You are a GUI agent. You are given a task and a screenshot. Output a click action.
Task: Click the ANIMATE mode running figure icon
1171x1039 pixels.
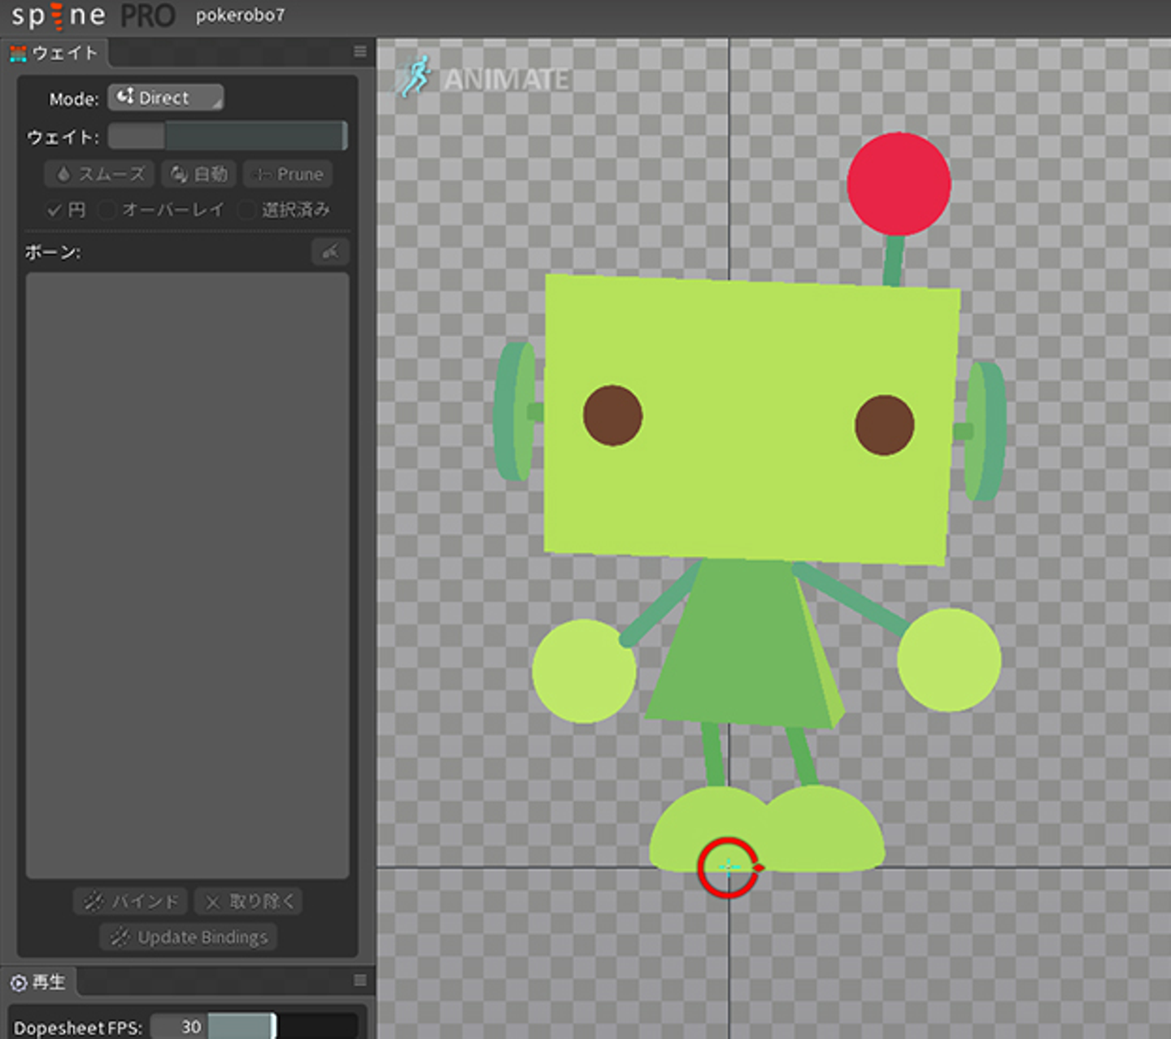[x=416, y=77]
